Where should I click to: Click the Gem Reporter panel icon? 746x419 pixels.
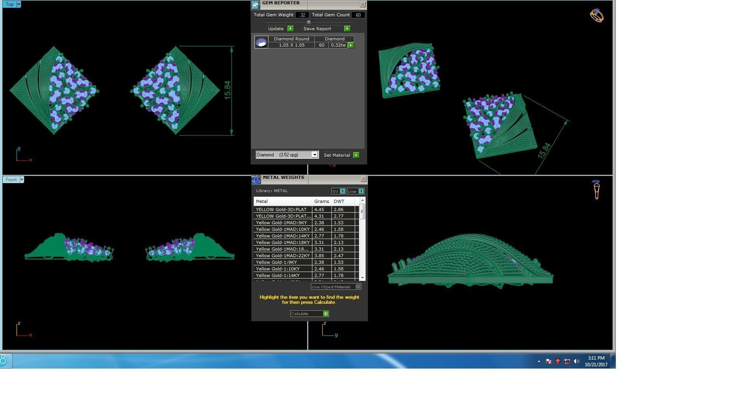pos(255,5)
